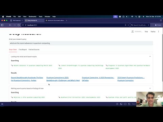
Task: Switch to the Final Report tab
Action: (23, 49)
